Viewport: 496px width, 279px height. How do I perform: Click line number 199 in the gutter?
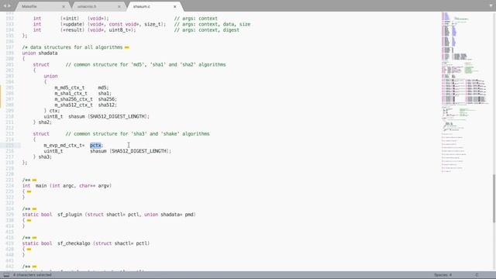9,53
